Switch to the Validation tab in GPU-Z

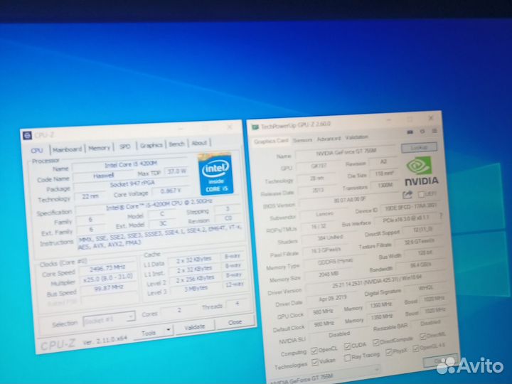356,137
